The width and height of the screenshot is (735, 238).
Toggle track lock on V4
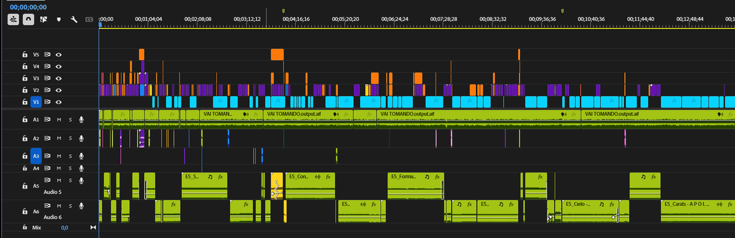(24, 66)
